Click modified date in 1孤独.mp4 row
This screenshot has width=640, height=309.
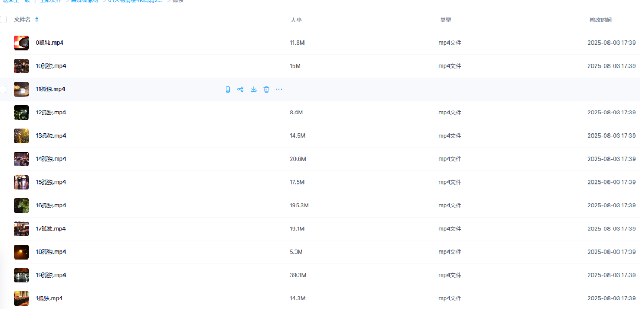[611, 298]
